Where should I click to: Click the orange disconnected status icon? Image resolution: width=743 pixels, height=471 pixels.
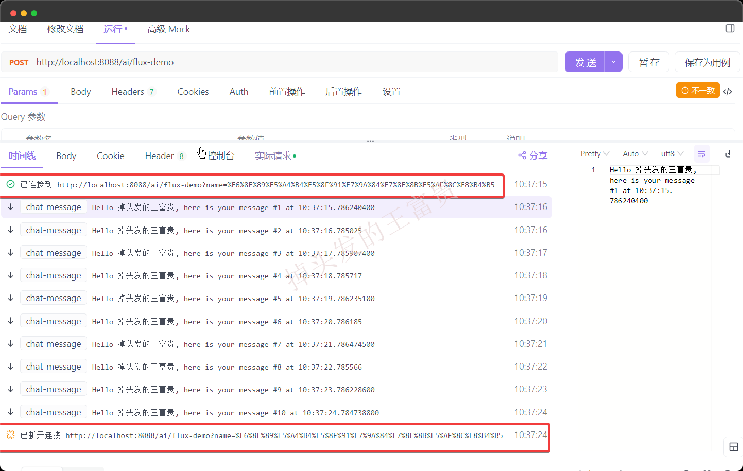[10, 435]
